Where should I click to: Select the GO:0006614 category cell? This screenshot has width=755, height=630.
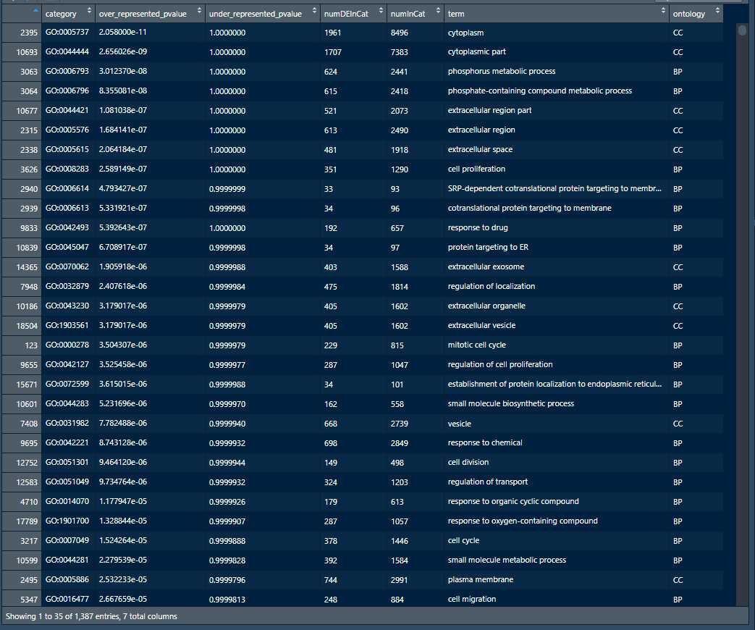pyautogui.click(x=67, y=188)
